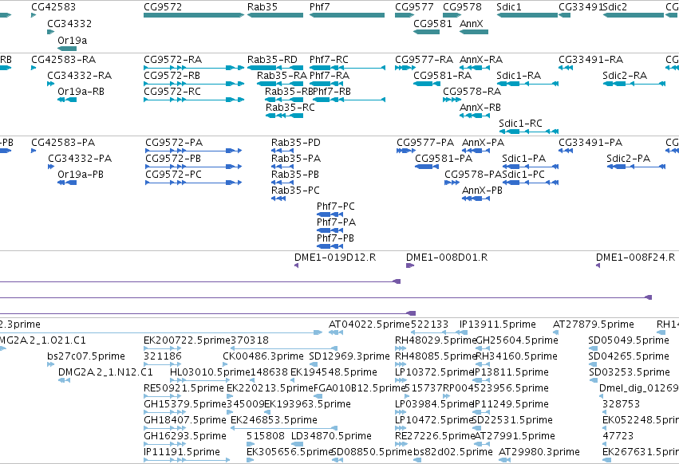Select EST GH18407.5prime
Image resolution: width=679 pixels, height=464 pixels.
(185, 420)
